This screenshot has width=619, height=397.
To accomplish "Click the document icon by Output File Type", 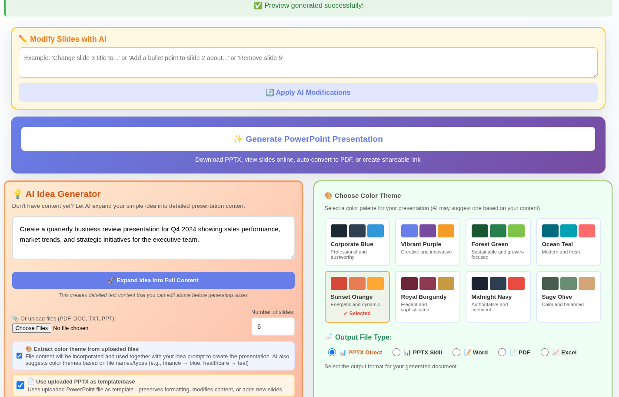I will pyautogui.click(x=329, y=337).
